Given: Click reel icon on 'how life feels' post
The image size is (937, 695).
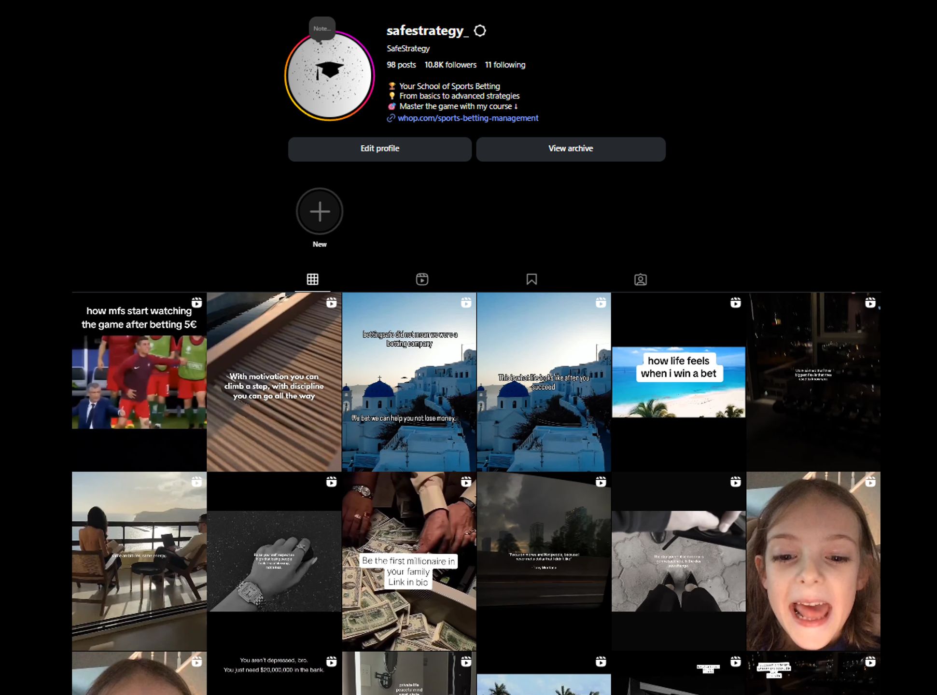Looking at the screenshot, I should click(x=735, y=303).
